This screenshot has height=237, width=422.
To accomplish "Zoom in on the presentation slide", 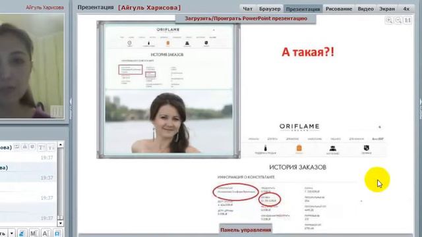I will pos(389,20).
